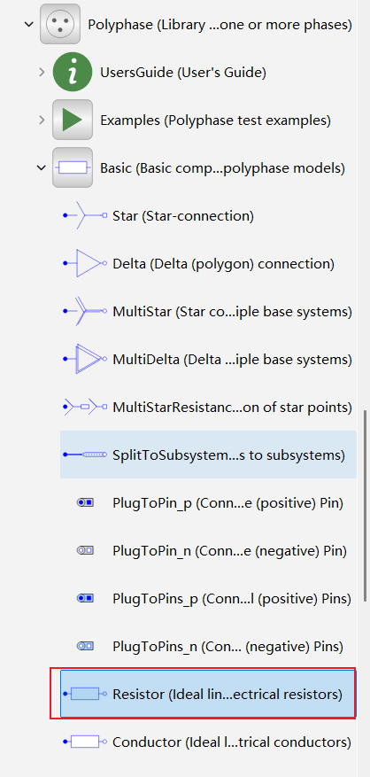Screen dimensions: 370x777
Task: Click the Examples green play icon
Action: [73, 120]
